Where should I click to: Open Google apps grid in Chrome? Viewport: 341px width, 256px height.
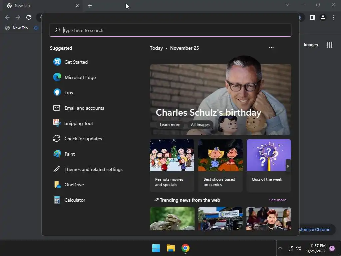[x=330, y=45]
